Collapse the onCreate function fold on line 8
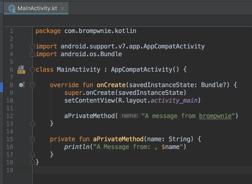 tap(32, 85)
